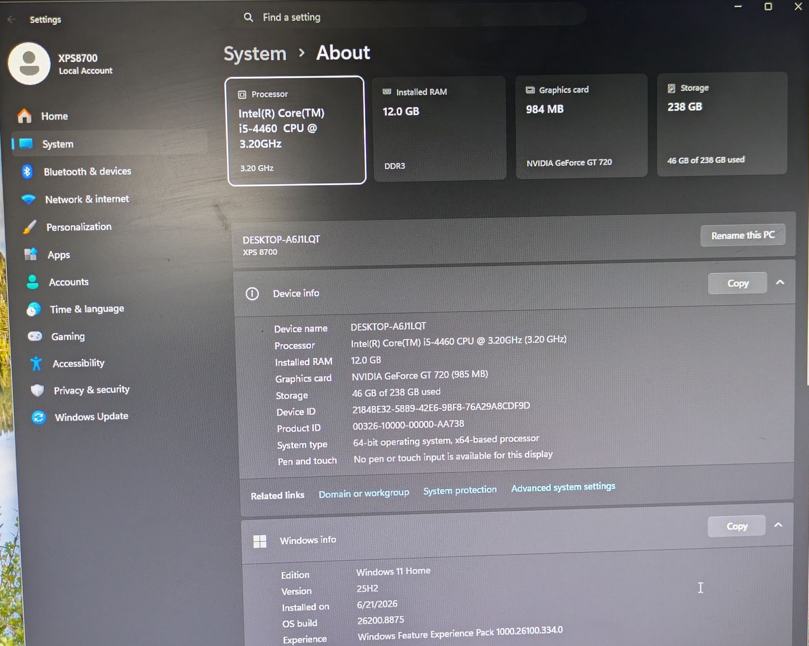809x646 pixels.
Task: Open Privacy & security shield icon
Action: coord(37,390)
